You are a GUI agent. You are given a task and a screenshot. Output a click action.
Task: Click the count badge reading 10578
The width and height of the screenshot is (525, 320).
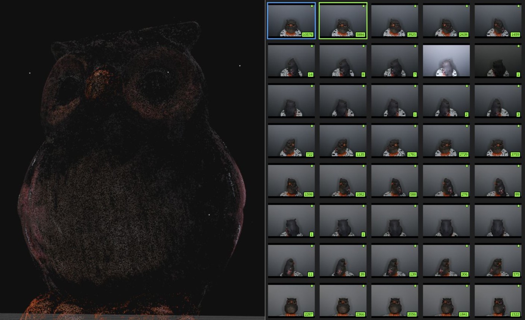[307, 34]
